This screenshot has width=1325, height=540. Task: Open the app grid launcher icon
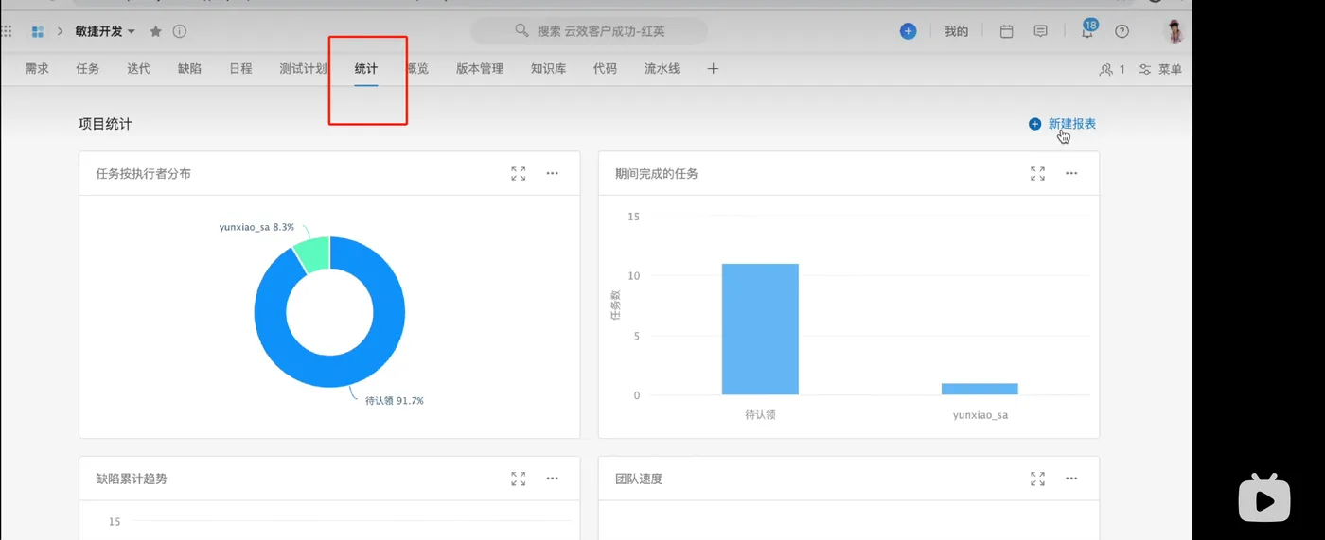(x=8, y=31)
